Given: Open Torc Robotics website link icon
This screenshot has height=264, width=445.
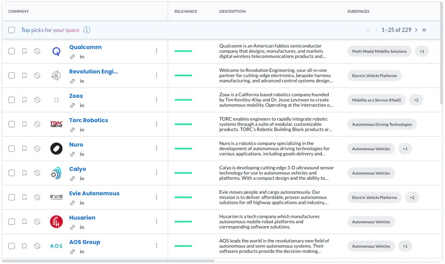Looking at the screenshot, I should click(x=72, y=130).
